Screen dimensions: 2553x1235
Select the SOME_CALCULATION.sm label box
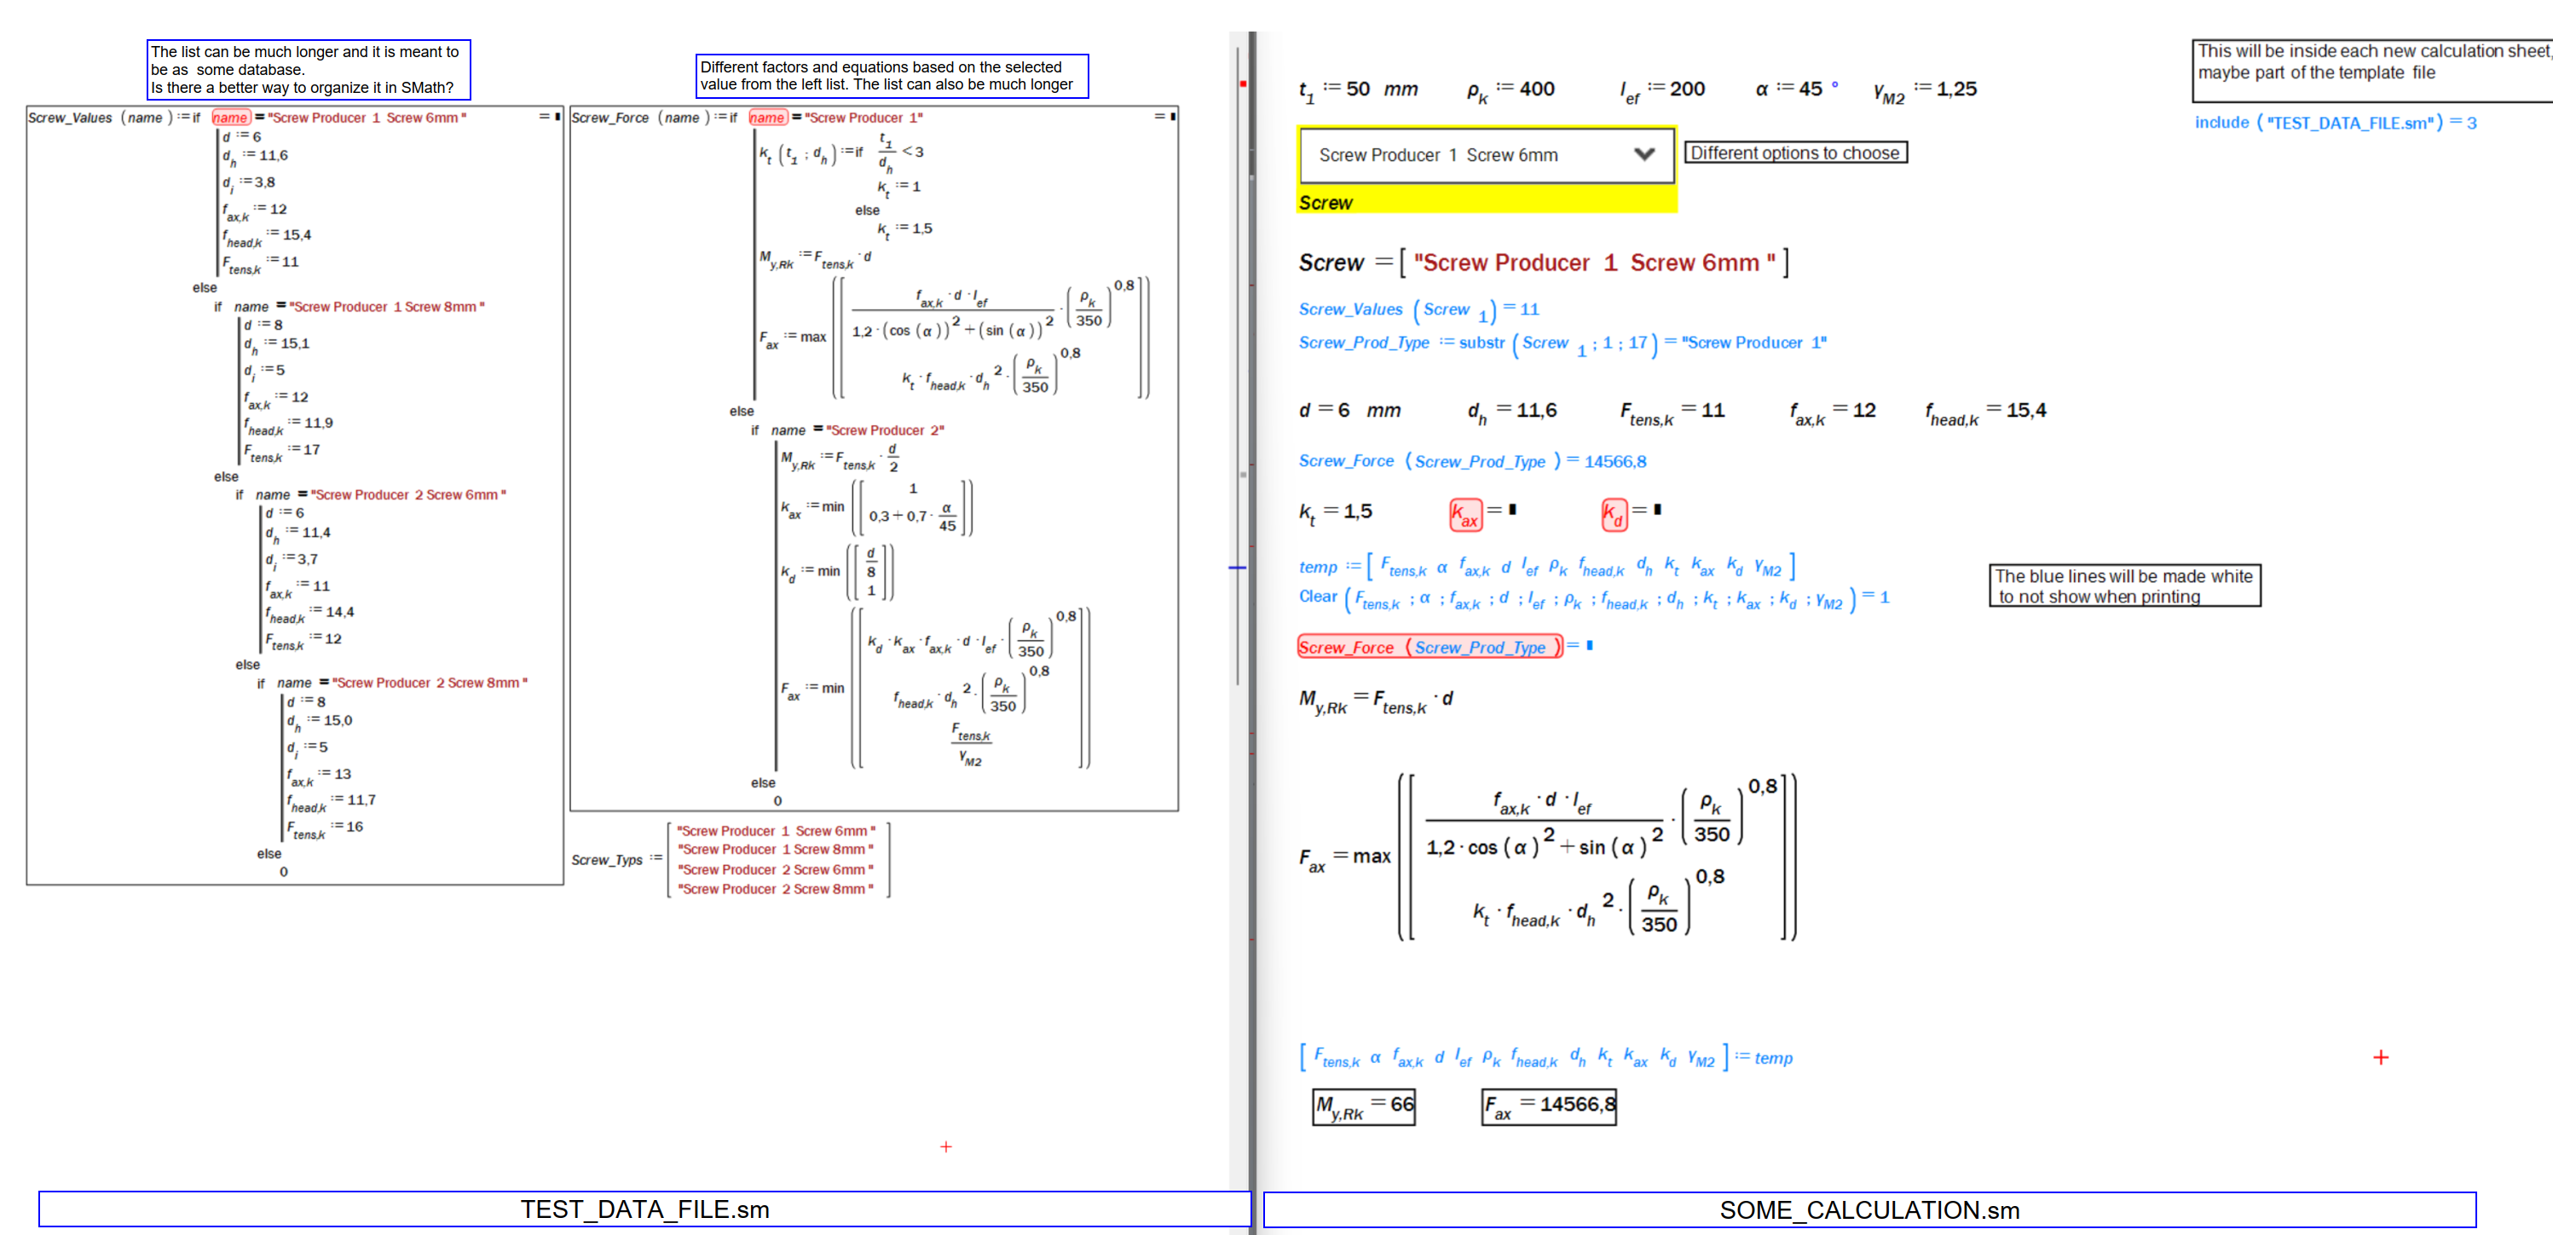(x=1869, y=1209)
